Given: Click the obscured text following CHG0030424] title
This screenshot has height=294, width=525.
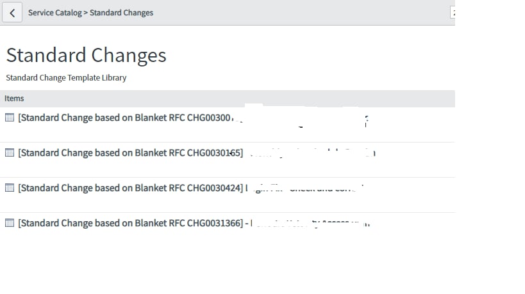Looking at the screenshot, I should click(x=304, y=189).
